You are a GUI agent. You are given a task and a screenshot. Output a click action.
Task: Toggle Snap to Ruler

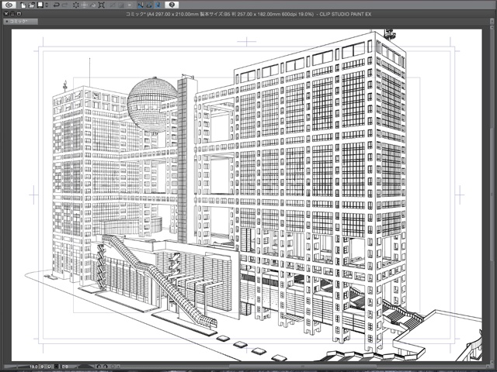point(141,5)
